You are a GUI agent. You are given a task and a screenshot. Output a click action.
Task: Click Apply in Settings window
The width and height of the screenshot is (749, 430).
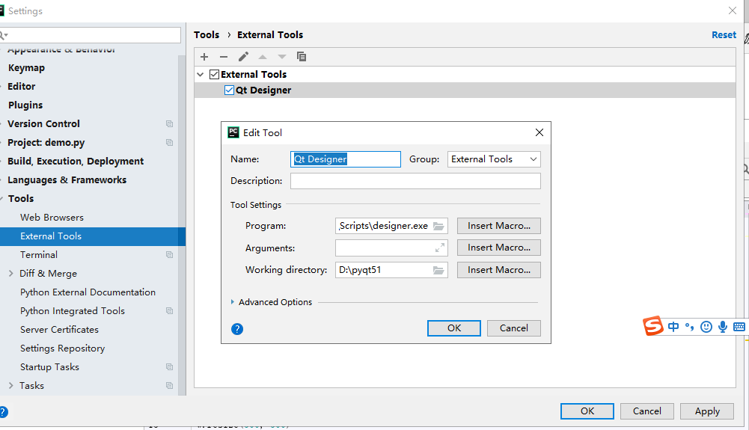[x=707, y=411]
